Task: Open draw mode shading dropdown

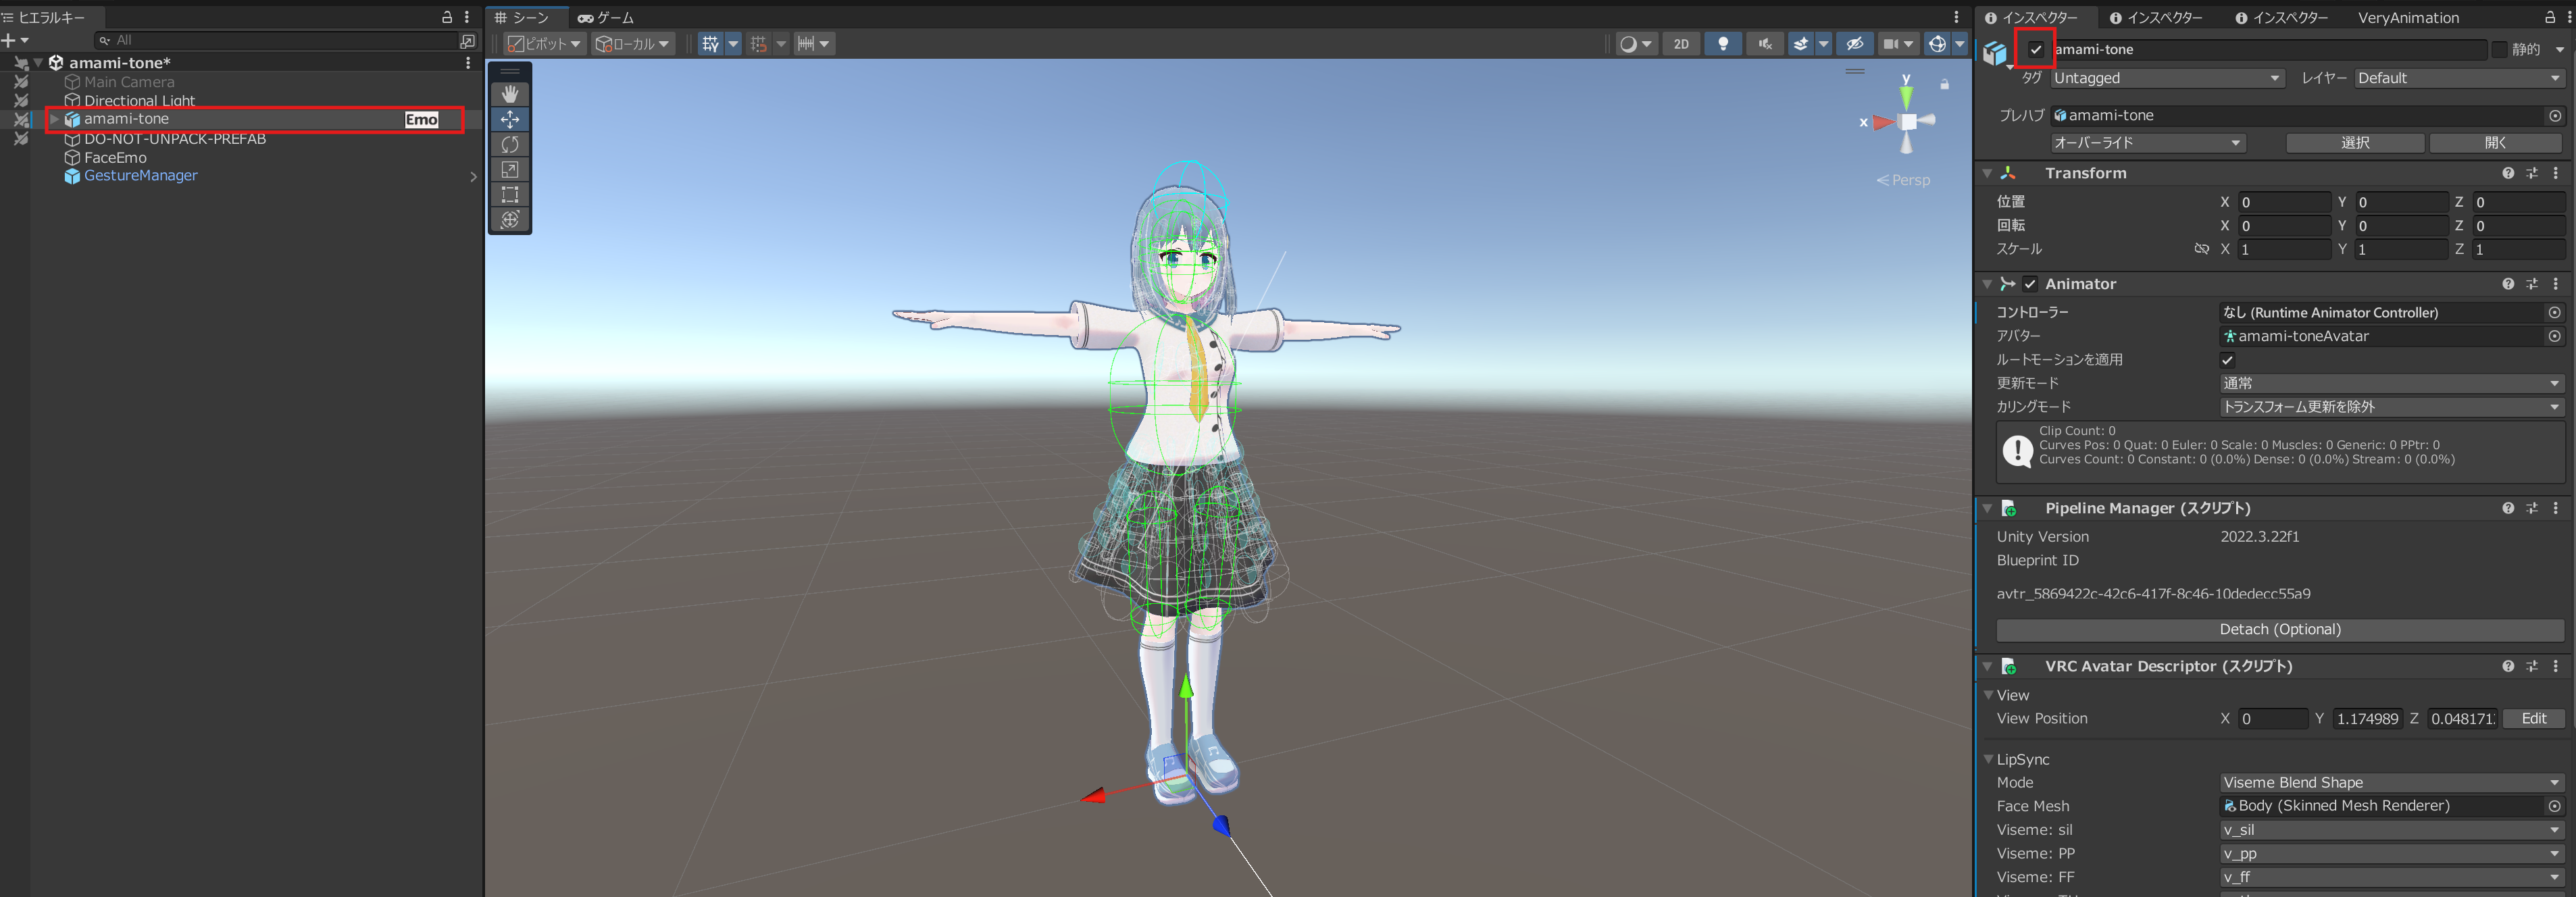Action: click(1636, 44)
